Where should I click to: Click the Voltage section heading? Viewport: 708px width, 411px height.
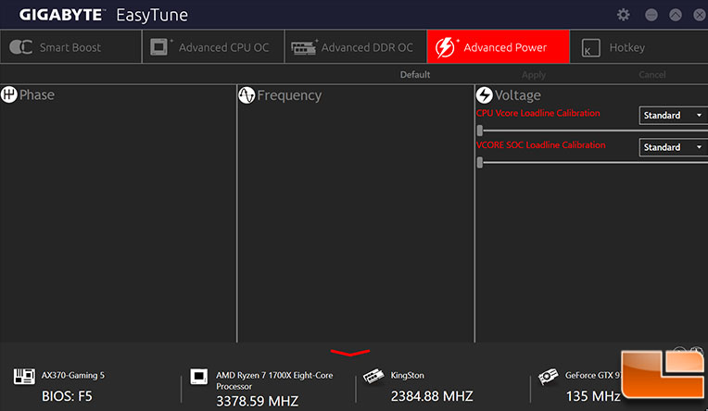518,95
